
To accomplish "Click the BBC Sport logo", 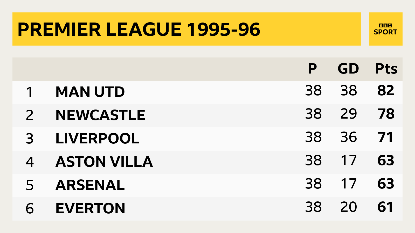I will (x=386, y=29).
